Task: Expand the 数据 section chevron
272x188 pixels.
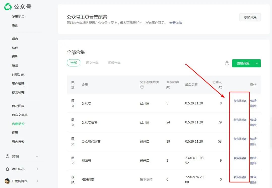Action: click(37, 156)
